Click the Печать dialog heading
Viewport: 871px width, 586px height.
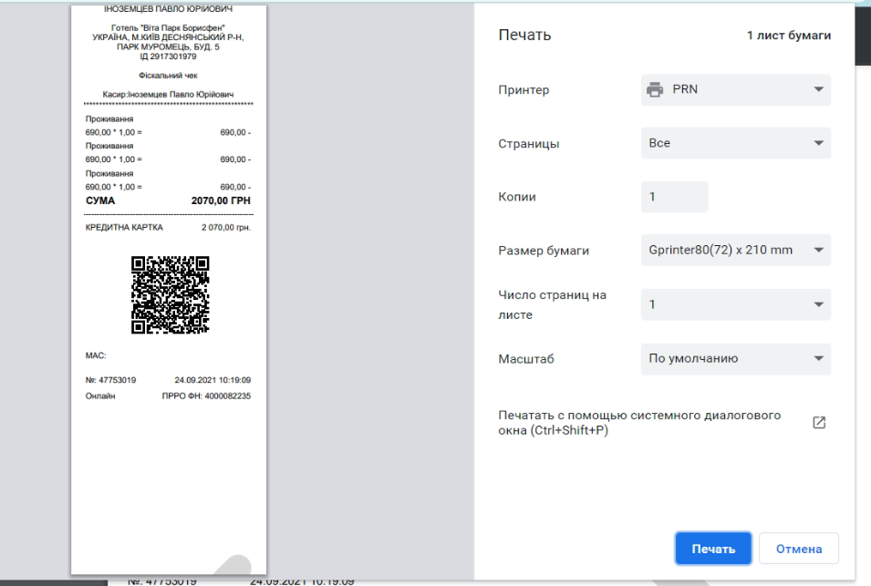tap(524, 36)
